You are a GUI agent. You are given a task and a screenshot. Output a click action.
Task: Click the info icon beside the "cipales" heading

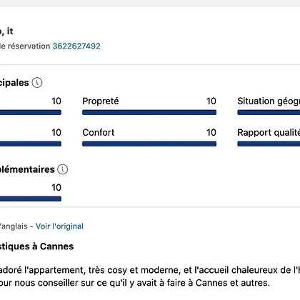(x=37, y=83)
